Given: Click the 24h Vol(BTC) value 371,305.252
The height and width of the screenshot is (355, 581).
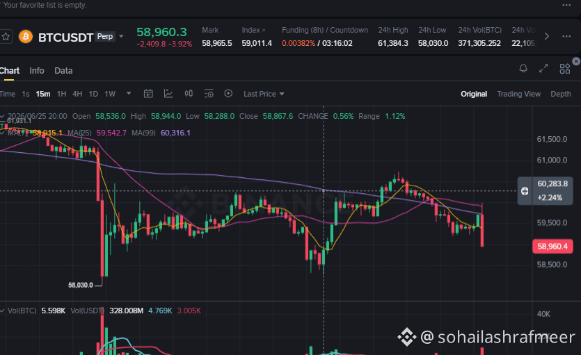Looking at the screenshot, I should pyautogui.click(x=479, y=43).
